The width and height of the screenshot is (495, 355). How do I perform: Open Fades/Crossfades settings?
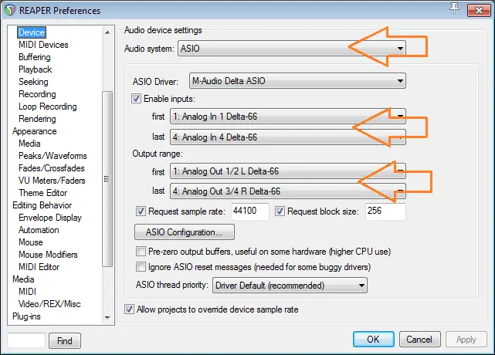52,168
